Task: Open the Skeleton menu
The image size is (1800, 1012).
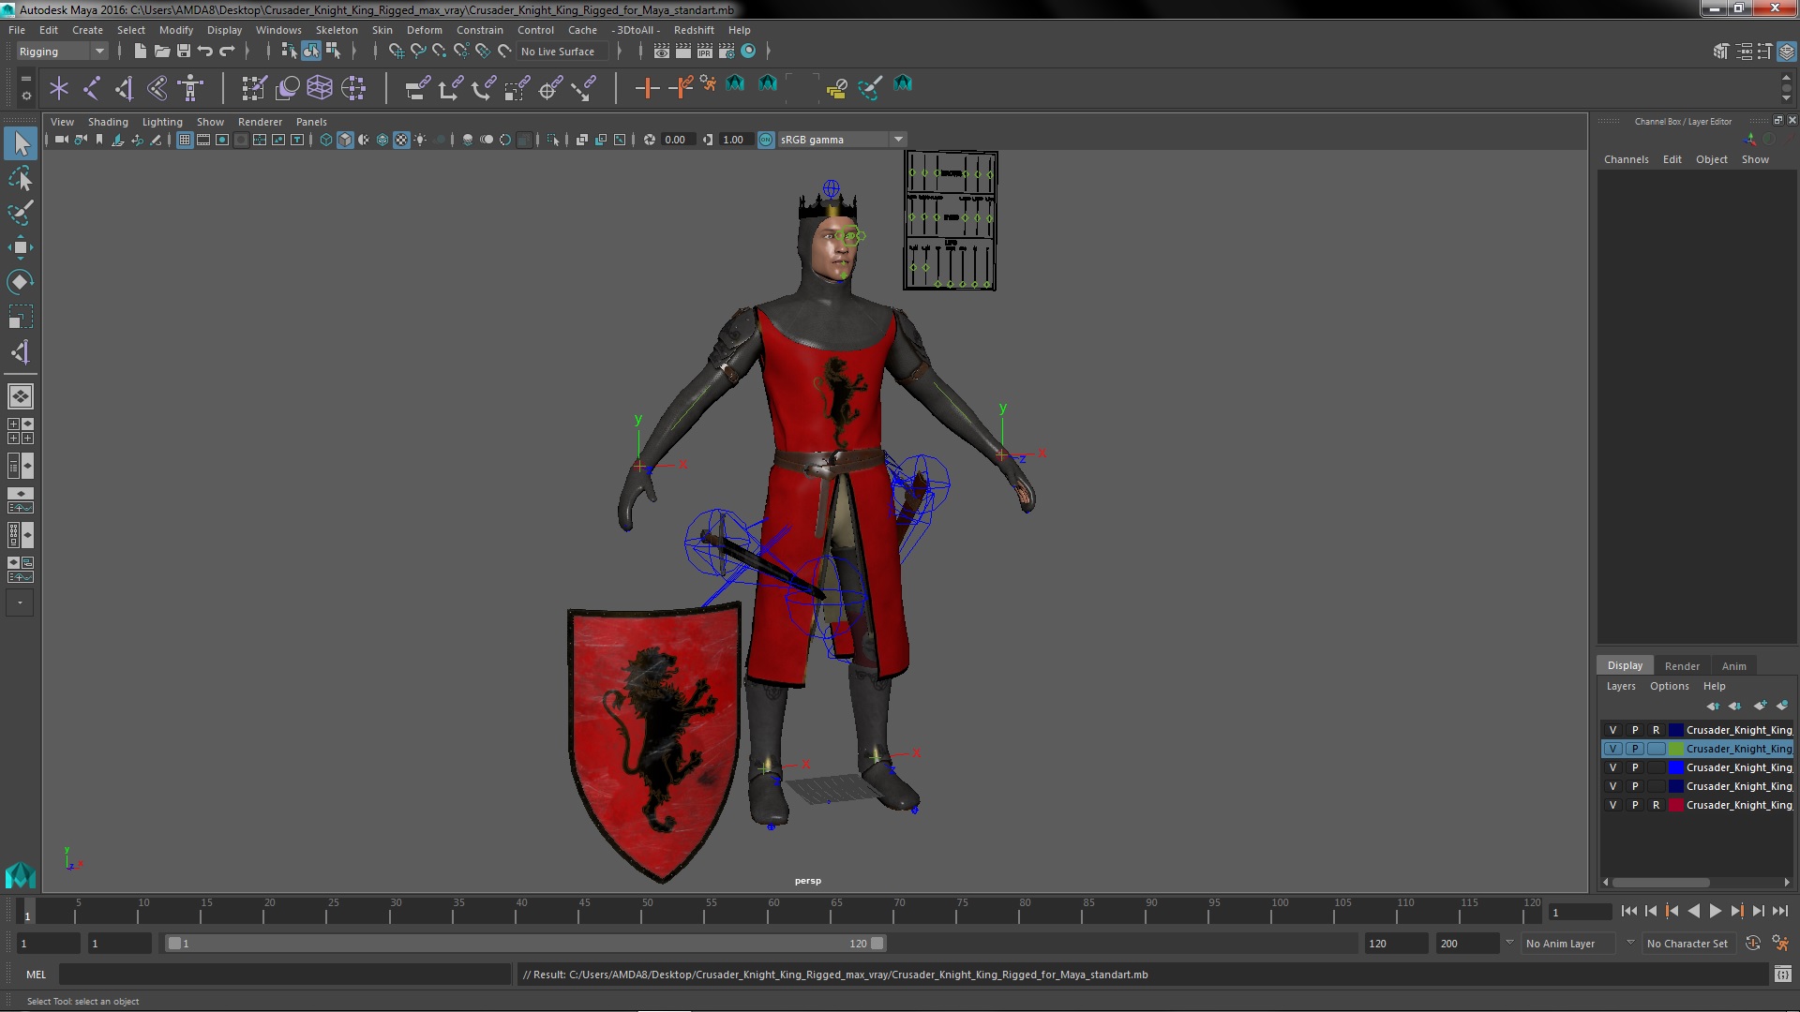Action: click(x=336, y=30)
